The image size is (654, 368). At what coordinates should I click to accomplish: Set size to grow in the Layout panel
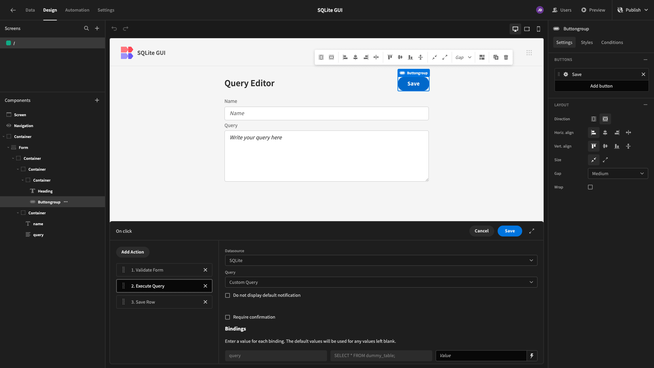coord(605,160)
